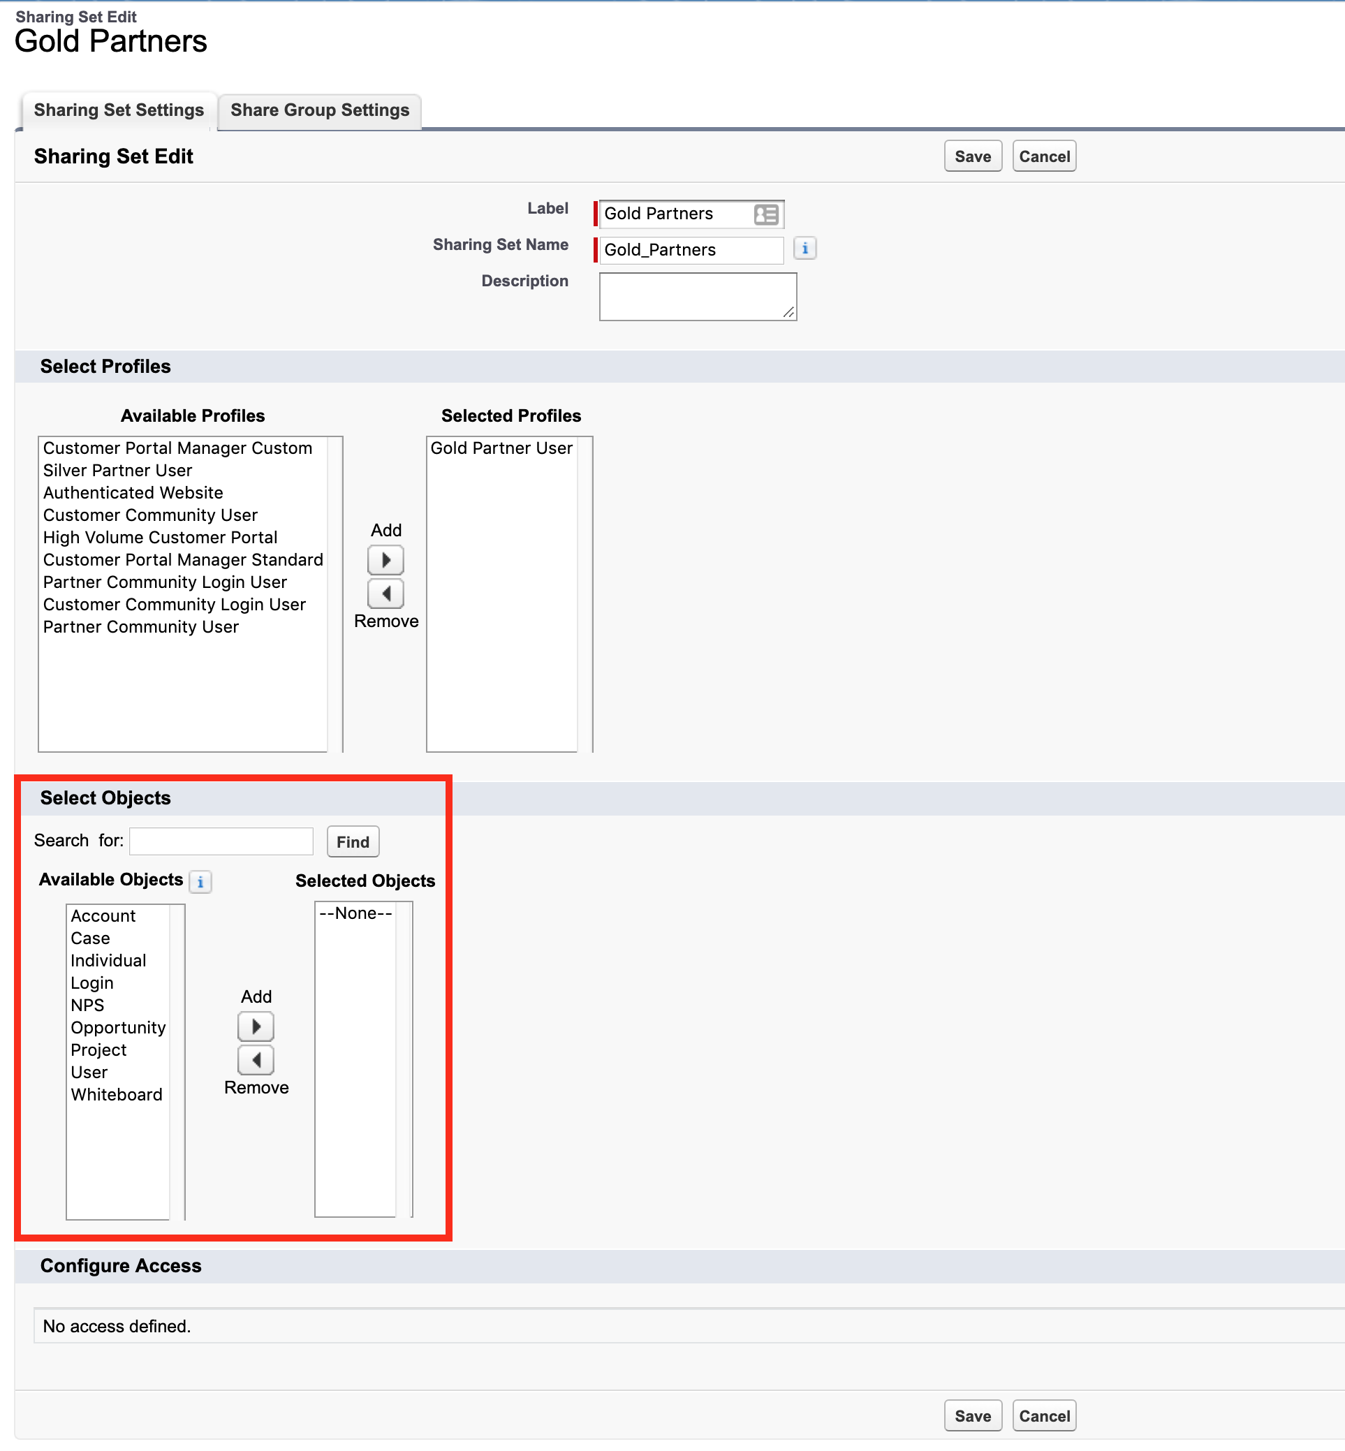The image size is (1345, 1451).
Task: Select Partner Community User profile
Action: (140, 627)
